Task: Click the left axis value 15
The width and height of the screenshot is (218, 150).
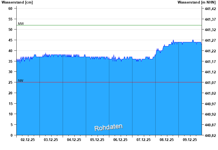Action: [x=10, y=104]
